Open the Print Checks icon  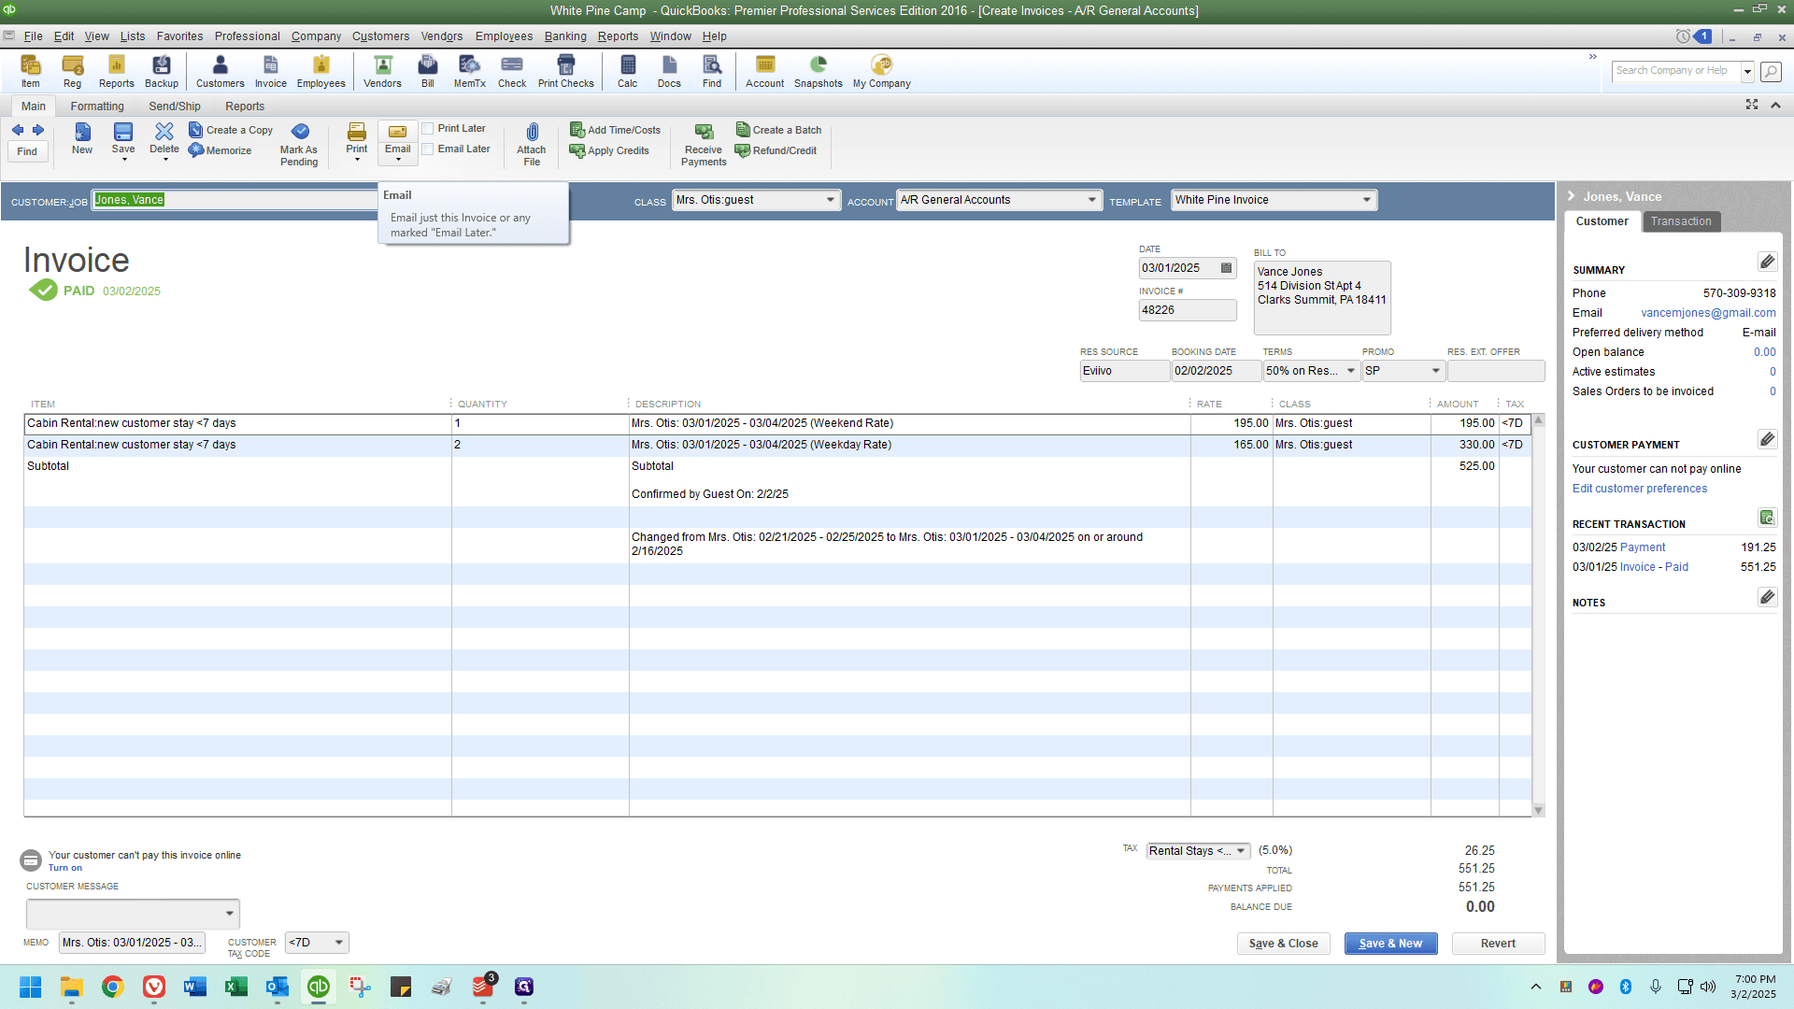pyautogui.click(x=566, y=71)
